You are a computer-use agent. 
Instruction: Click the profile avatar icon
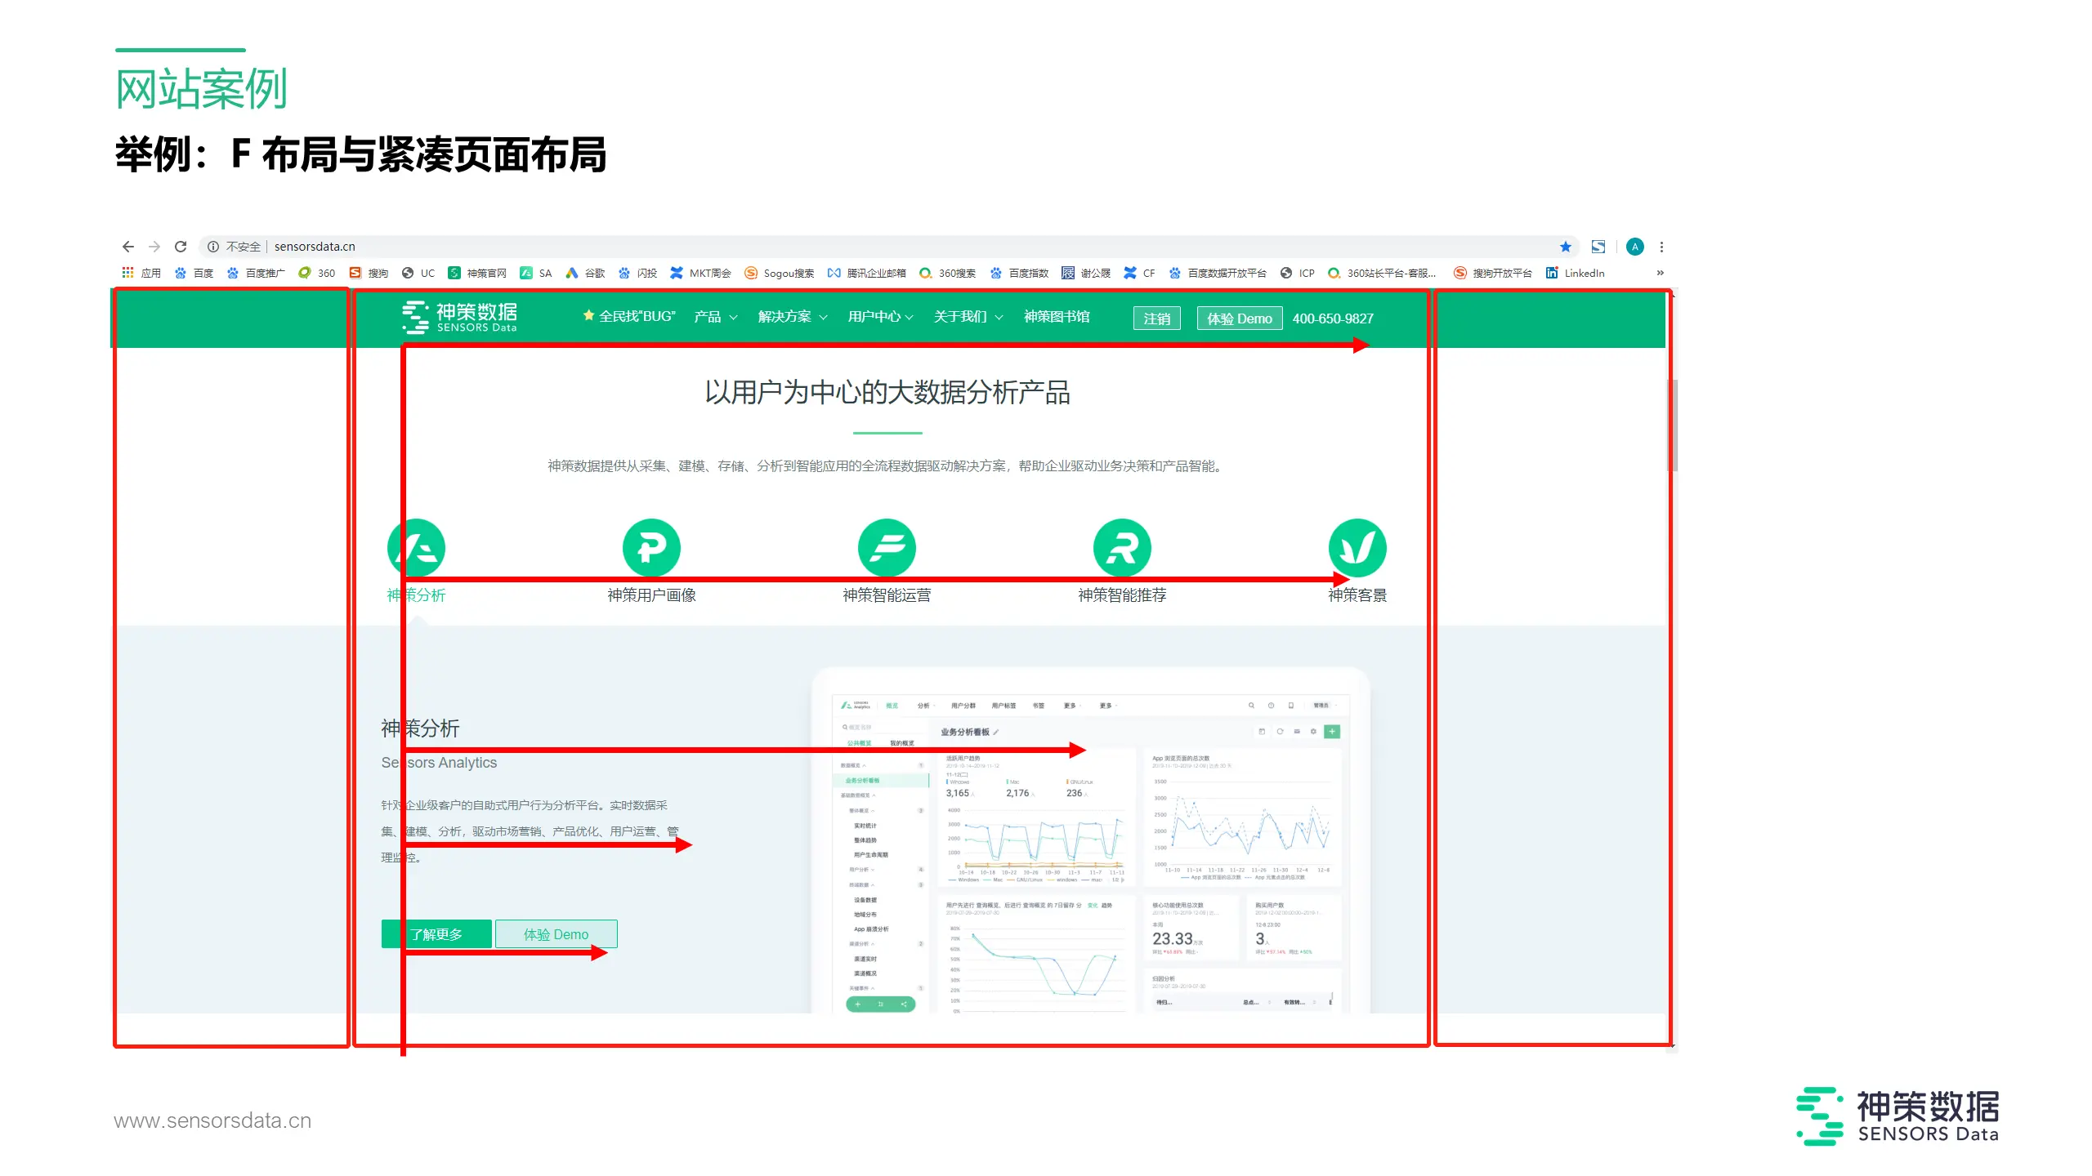click(1634, 247)
